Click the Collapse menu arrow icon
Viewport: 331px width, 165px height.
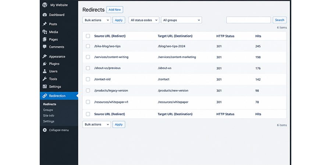pos(45,130)
